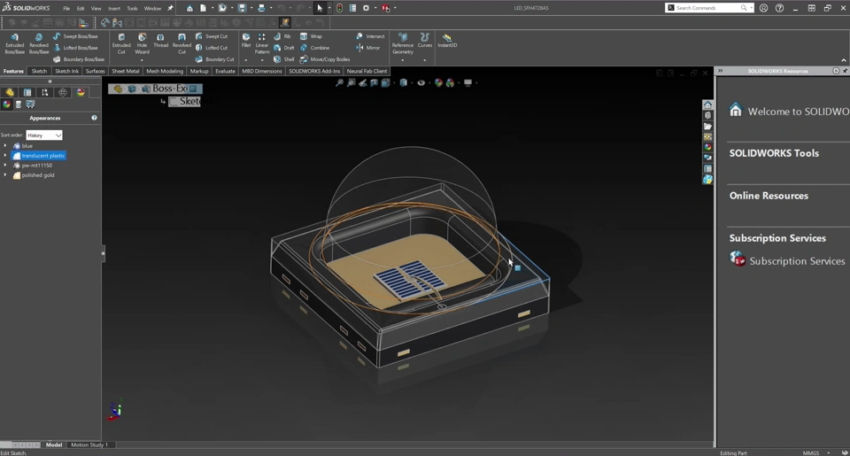
Task: Expand the blue appearance tree item
Action: 5,146
